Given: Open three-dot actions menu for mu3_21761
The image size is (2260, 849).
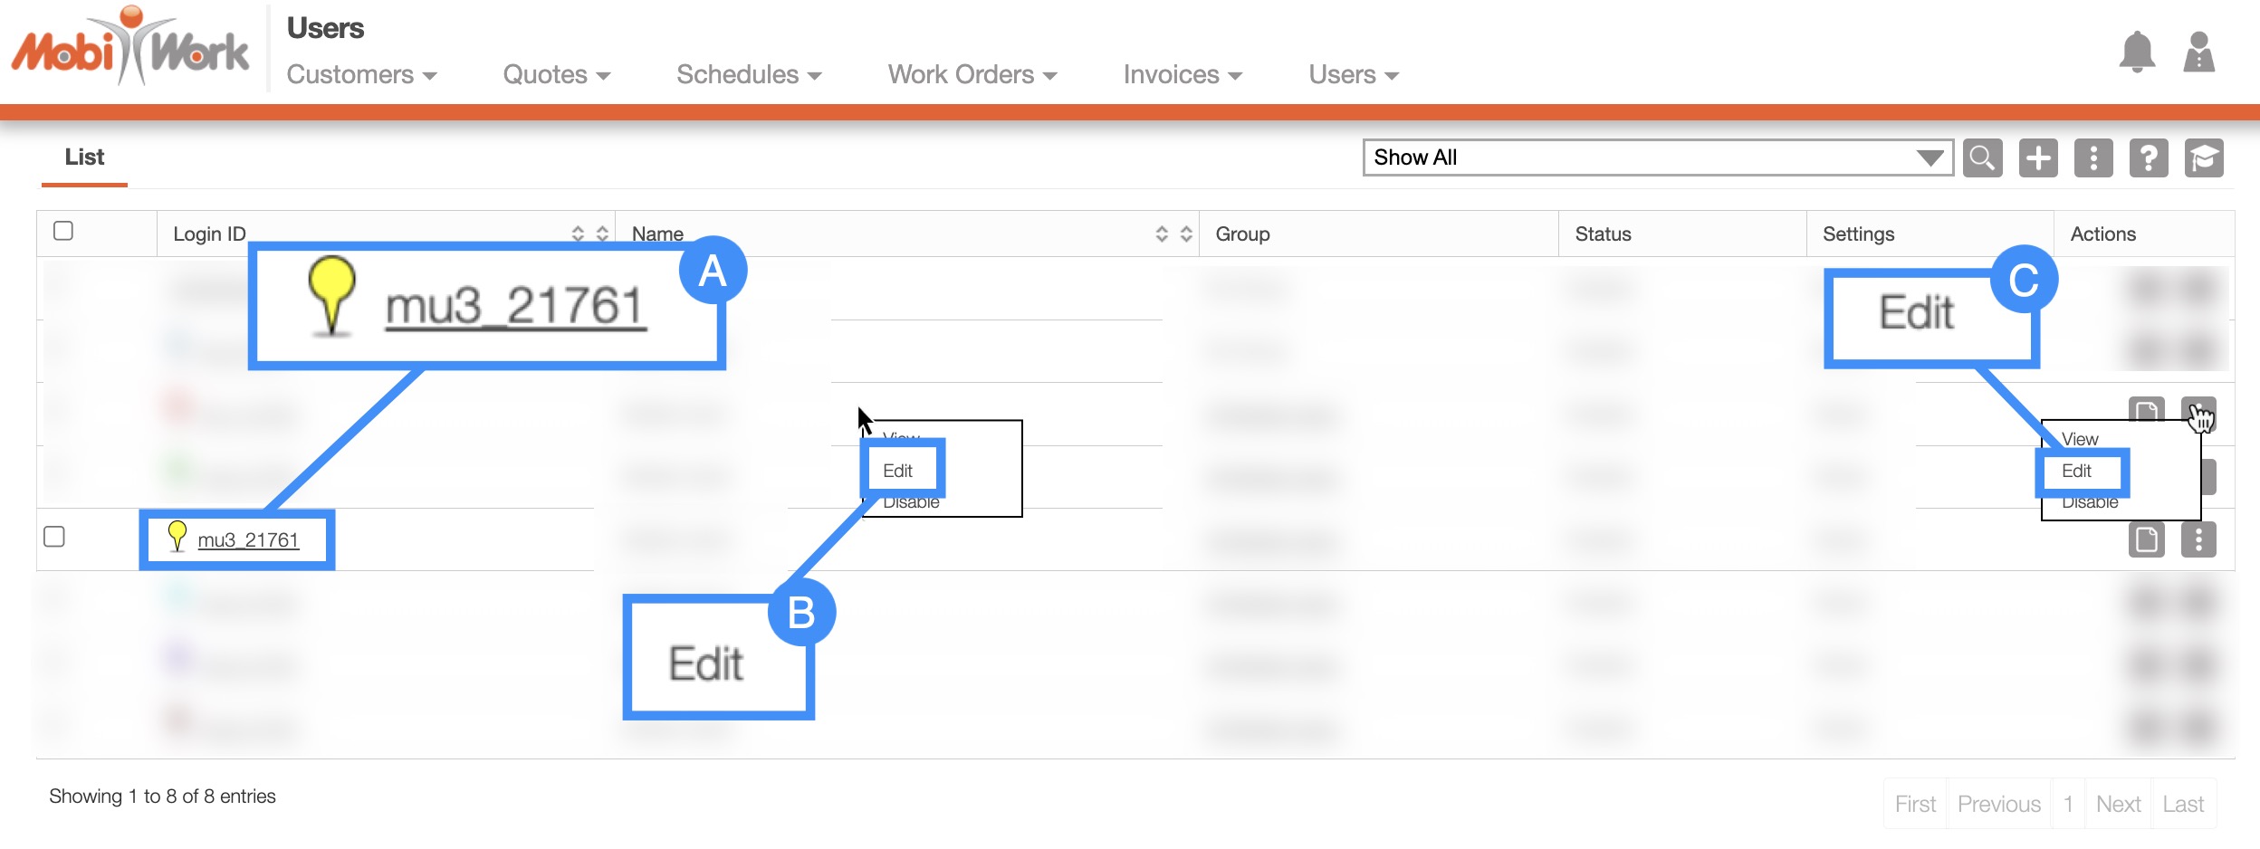Looking at the screenshot, I should [2198, 540].
